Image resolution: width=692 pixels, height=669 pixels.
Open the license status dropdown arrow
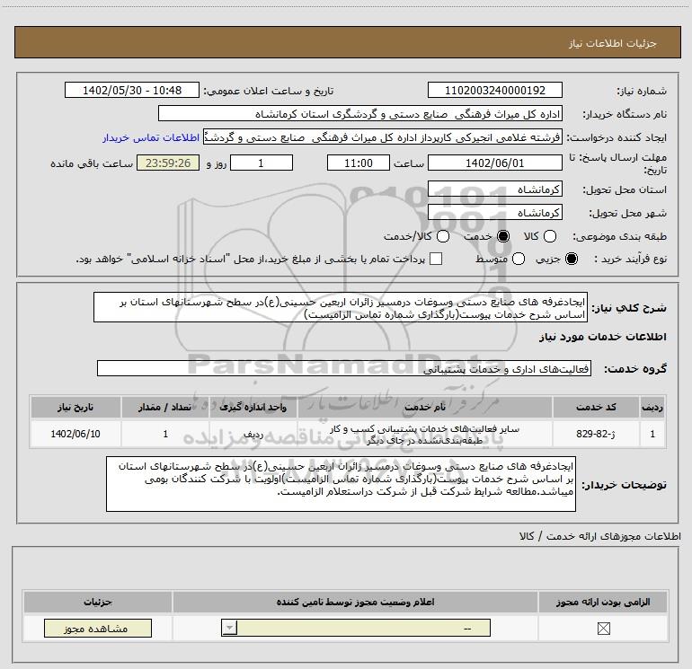(229, 628)
